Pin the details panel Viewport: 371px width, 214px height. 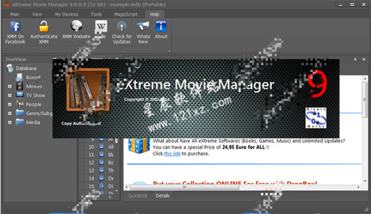point(355,59)
